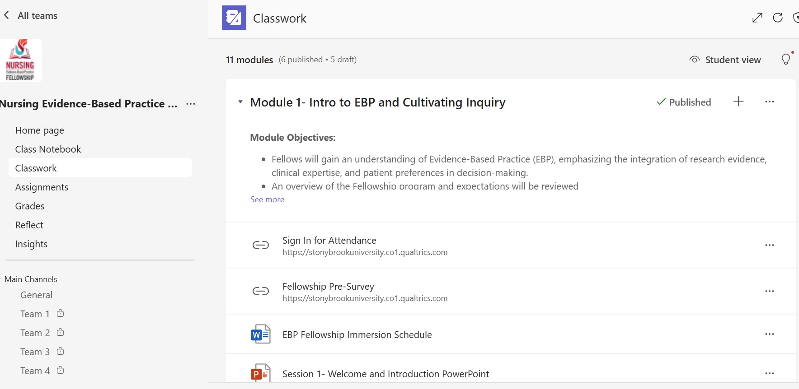The image size is (799, 389).
Task: Open the Team 4 channel
Action: click(35, 371)
